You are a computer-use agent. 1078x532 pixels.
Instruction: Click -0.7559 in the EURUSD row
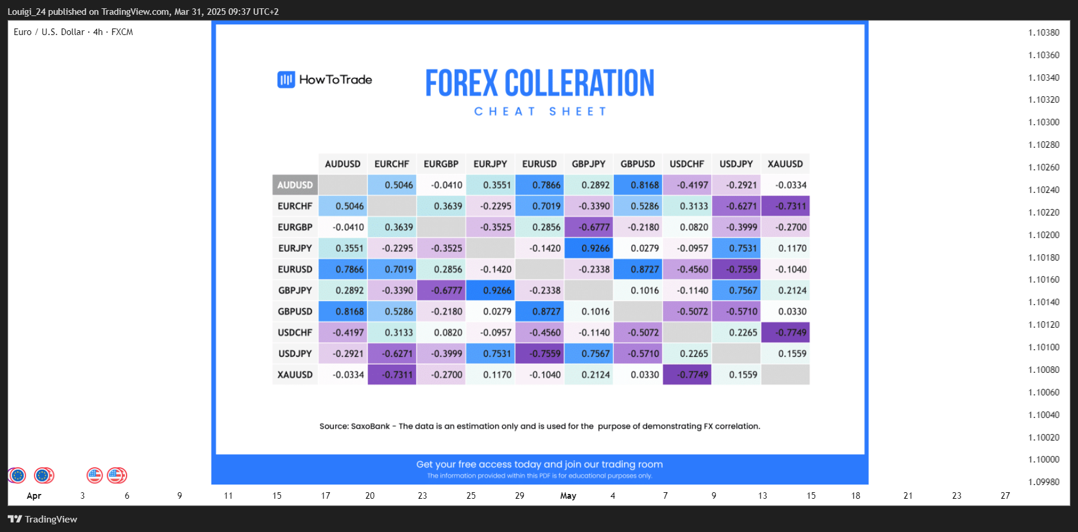(x=736, y=270)
